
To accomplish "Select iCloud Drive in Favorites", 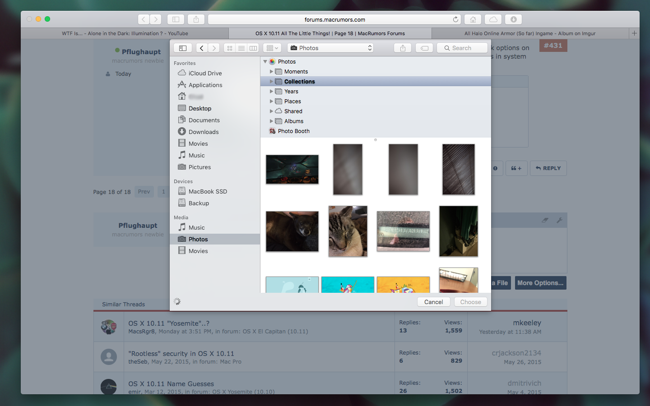I will pyautogui.click(x=215, y=73).
